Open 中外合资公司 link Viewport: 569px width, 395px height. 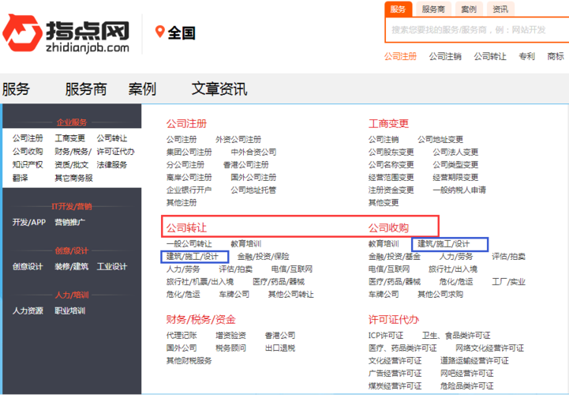(253, 152)
